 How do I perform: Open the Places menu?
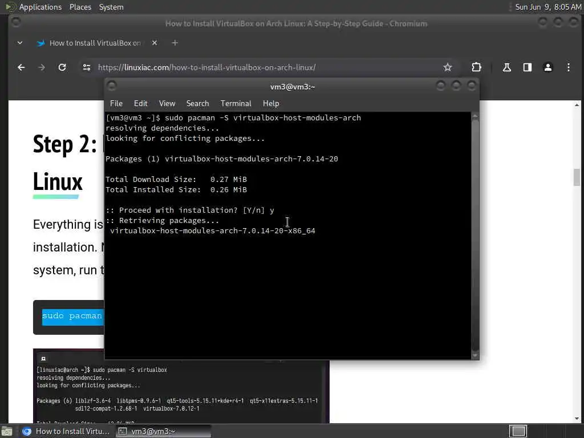80,7
